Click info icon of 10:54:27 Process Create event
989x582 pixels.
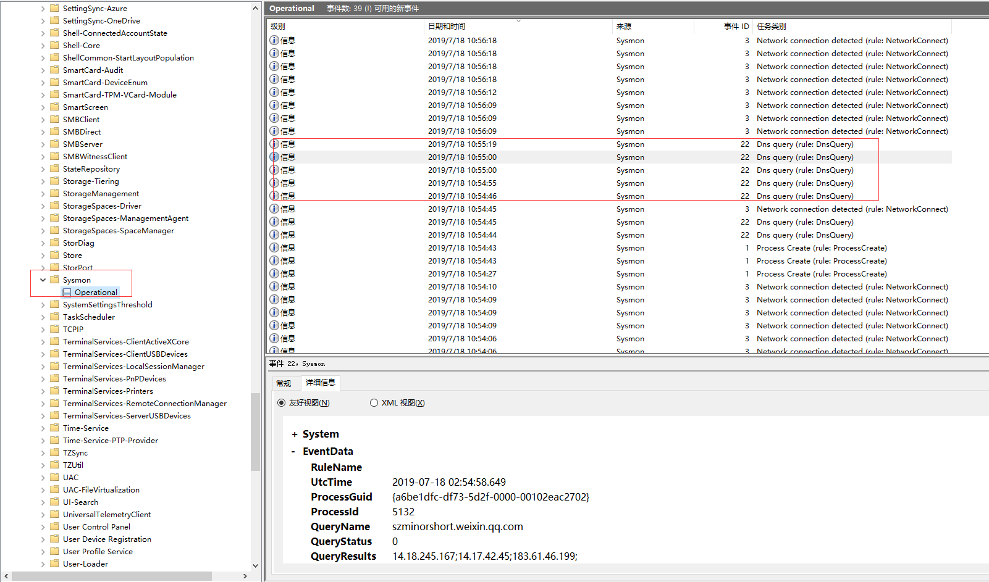pyautogui.click(x=274, y=273)
